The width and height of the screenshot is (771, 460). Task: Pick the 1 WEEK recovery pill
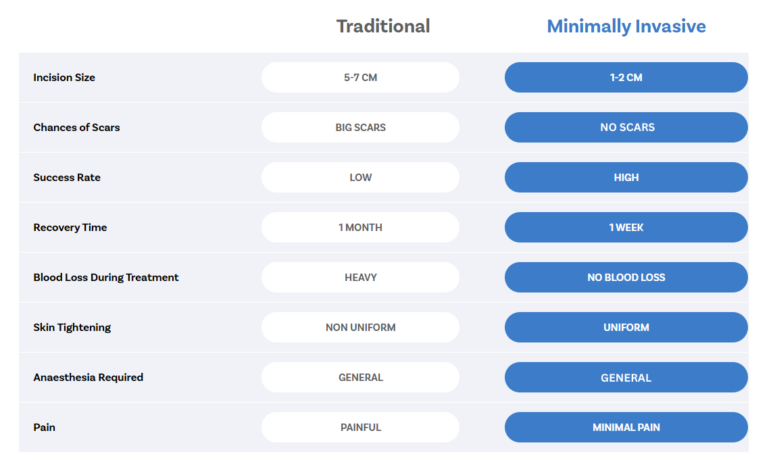point(626,228)
